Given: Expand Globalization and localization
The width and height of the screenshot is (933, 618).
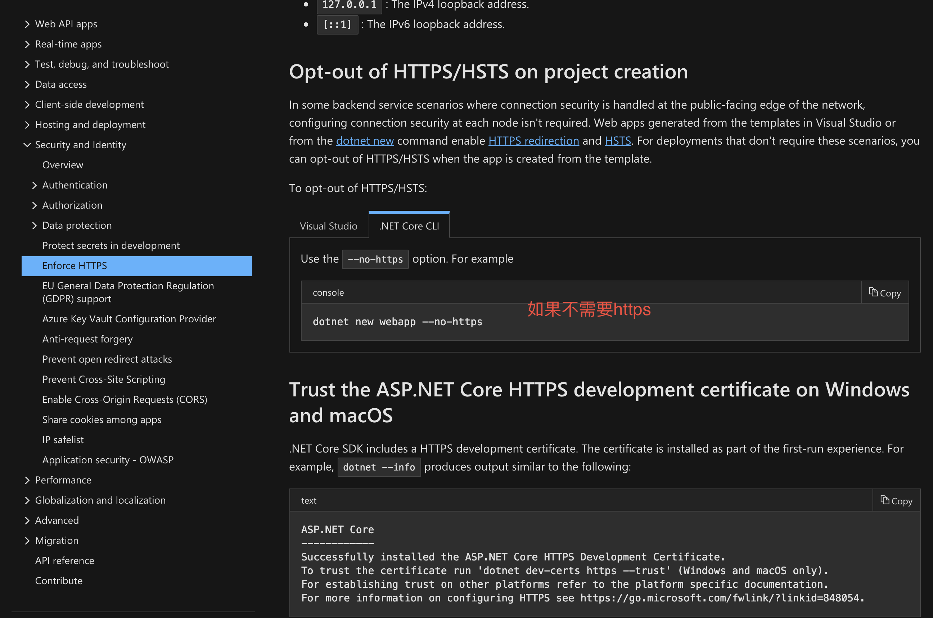Looking at the screenshot, I should pyautogui.click(x=27, y=500).
